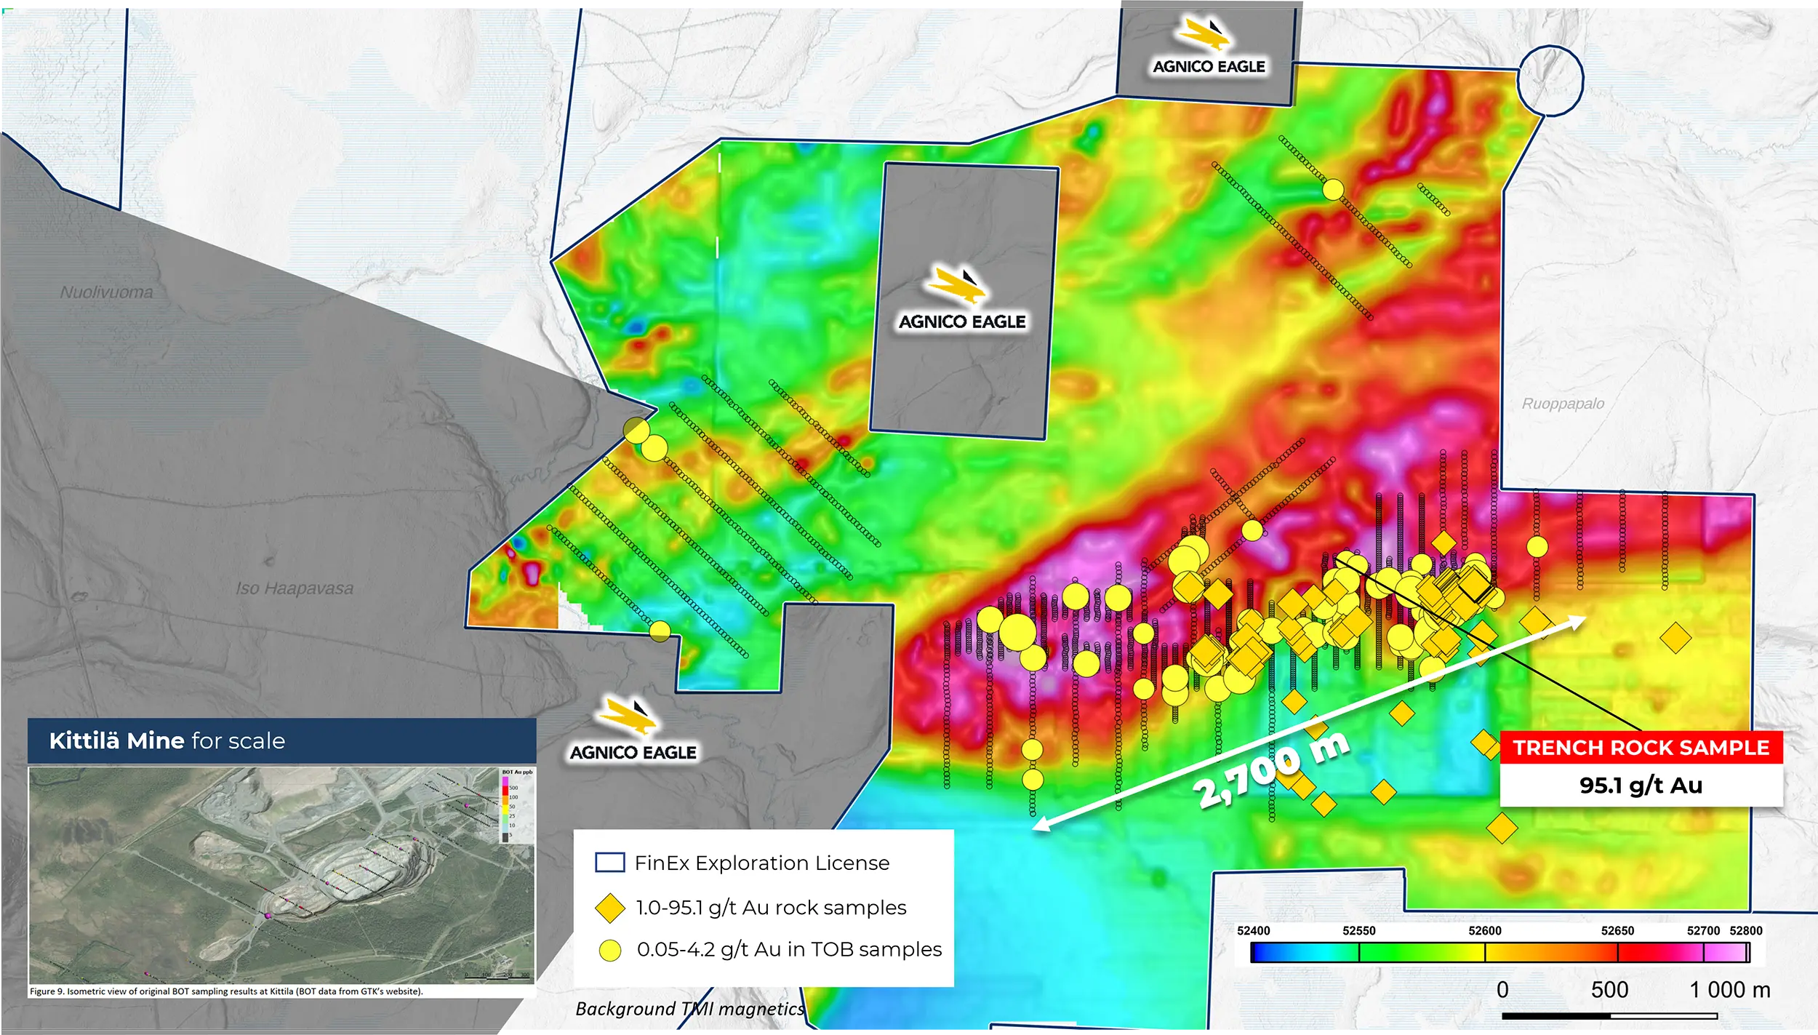Click the yellow circle legend symbol
The height and width of the screenshot is (1035, 1818).
609,950
